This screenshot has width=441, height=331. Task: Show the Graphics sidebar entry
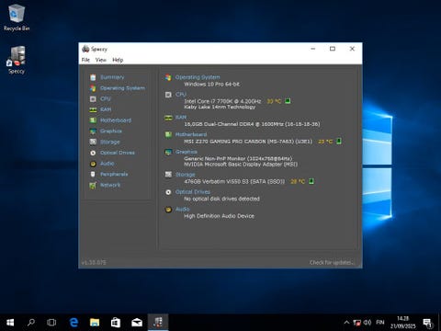coord(111,131)
